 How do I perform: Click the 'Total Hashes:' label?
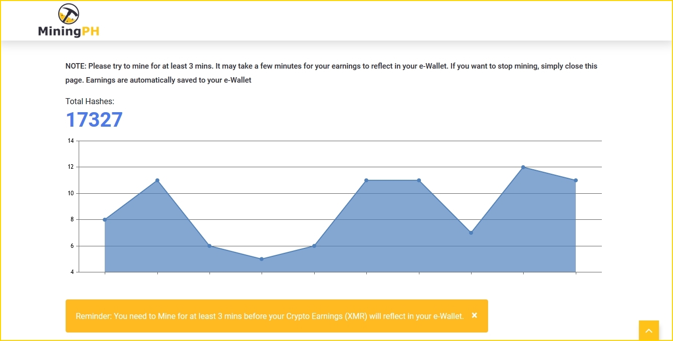coord(90,102)
